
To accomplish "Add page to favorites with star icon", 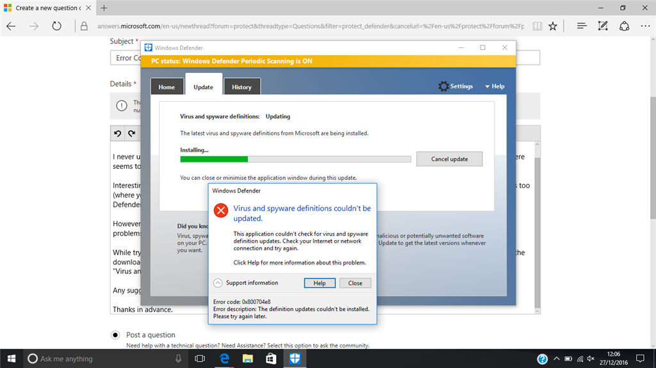I will click(553, 26).
